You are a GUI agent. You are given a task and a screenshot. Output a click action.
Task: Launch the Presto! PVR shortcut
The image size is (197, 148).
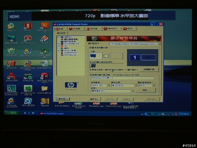tap(28, 77)
